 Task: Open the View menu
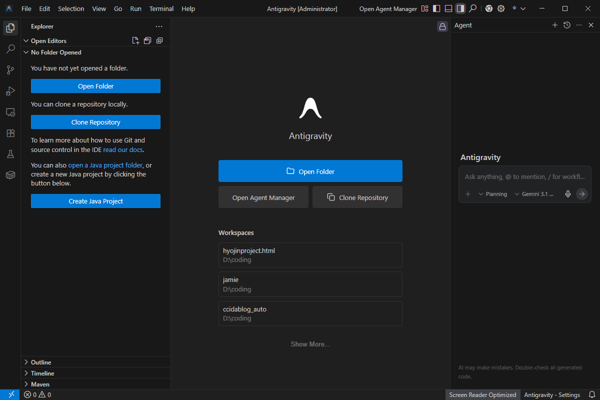coord(99,8)
